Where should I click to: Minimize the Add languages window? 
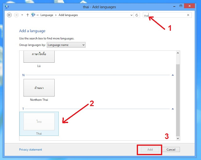pyautogui.click(x=174, y=6)
